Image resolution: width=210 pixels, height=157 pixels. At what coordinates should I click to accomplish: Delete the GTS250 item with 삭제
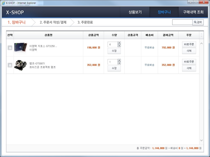[189, 51]
